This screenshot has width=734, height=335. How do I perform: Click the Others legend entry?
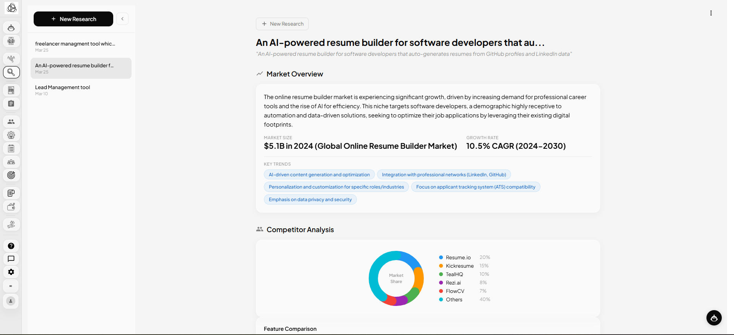click(x=464, y=299)
